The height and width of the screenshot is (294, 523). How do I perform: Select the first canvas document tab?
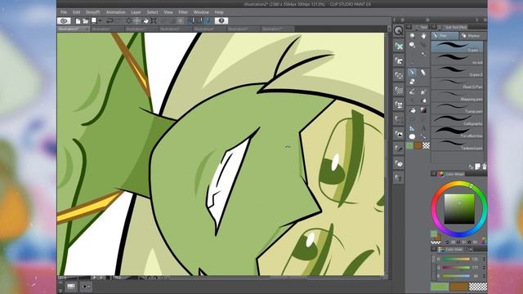tap(74, 29)
